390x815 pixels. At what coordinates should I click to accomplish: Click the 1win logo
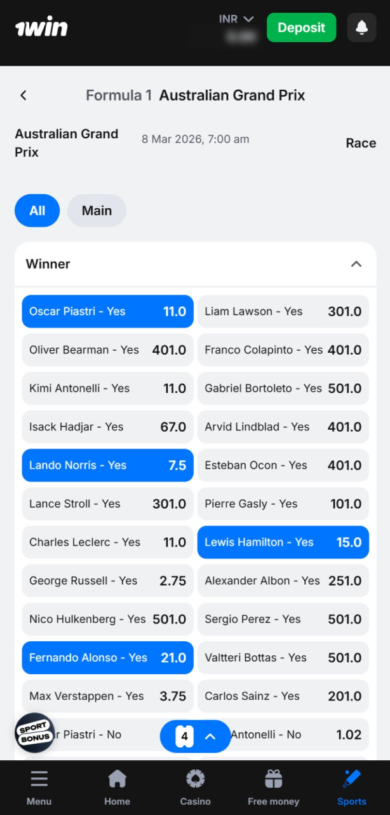tap(41, 27)
